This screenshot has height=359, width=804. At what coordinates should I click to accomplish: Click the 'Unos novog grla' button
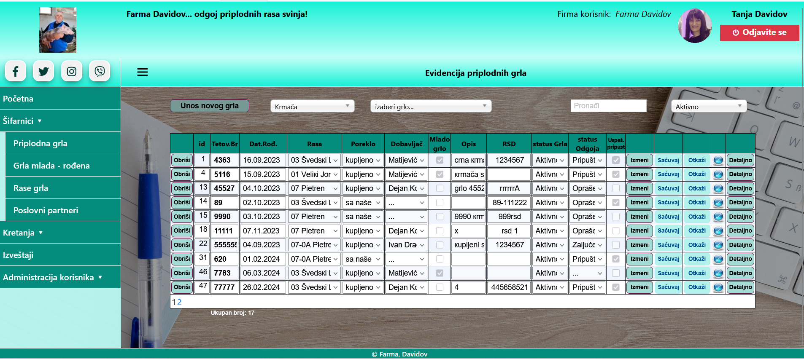(210, 106)
